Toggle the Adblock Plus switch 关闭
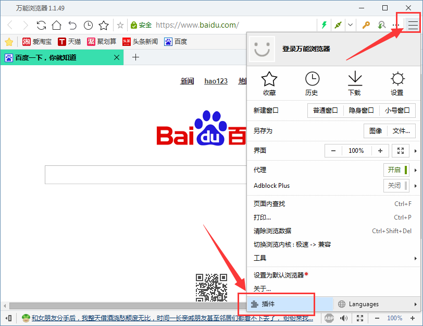The height and width of the screenshot is (326, 423). coord(396,186)
